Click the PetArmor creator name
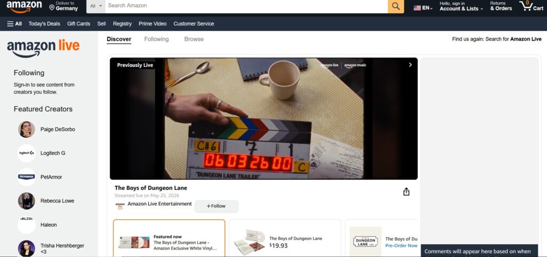The width and height of the screenshot is (547, 257). tap(51, 177)
